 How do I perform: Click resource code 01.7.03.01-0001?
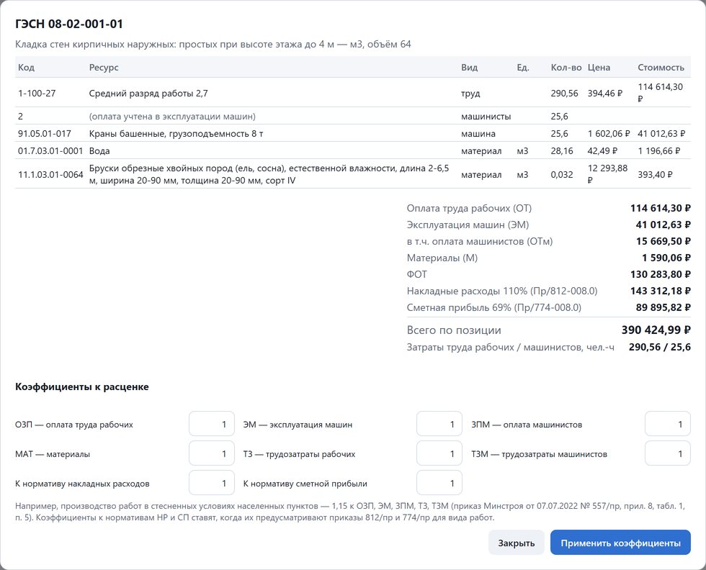pos(50,150)
